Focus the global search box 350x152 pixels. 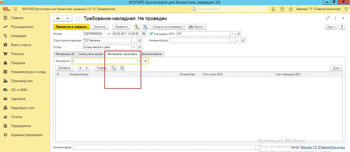(x=230, y=9)
